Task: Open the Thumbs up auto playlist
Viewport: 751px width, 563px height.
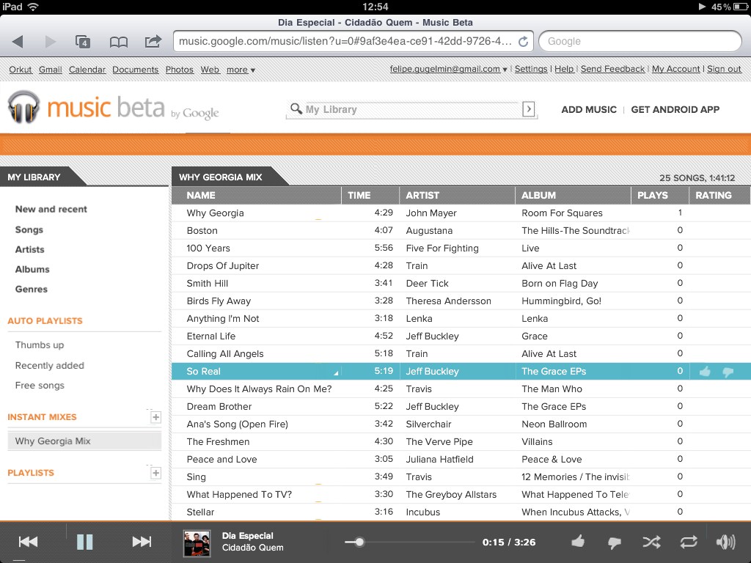Action: point(40,345)
